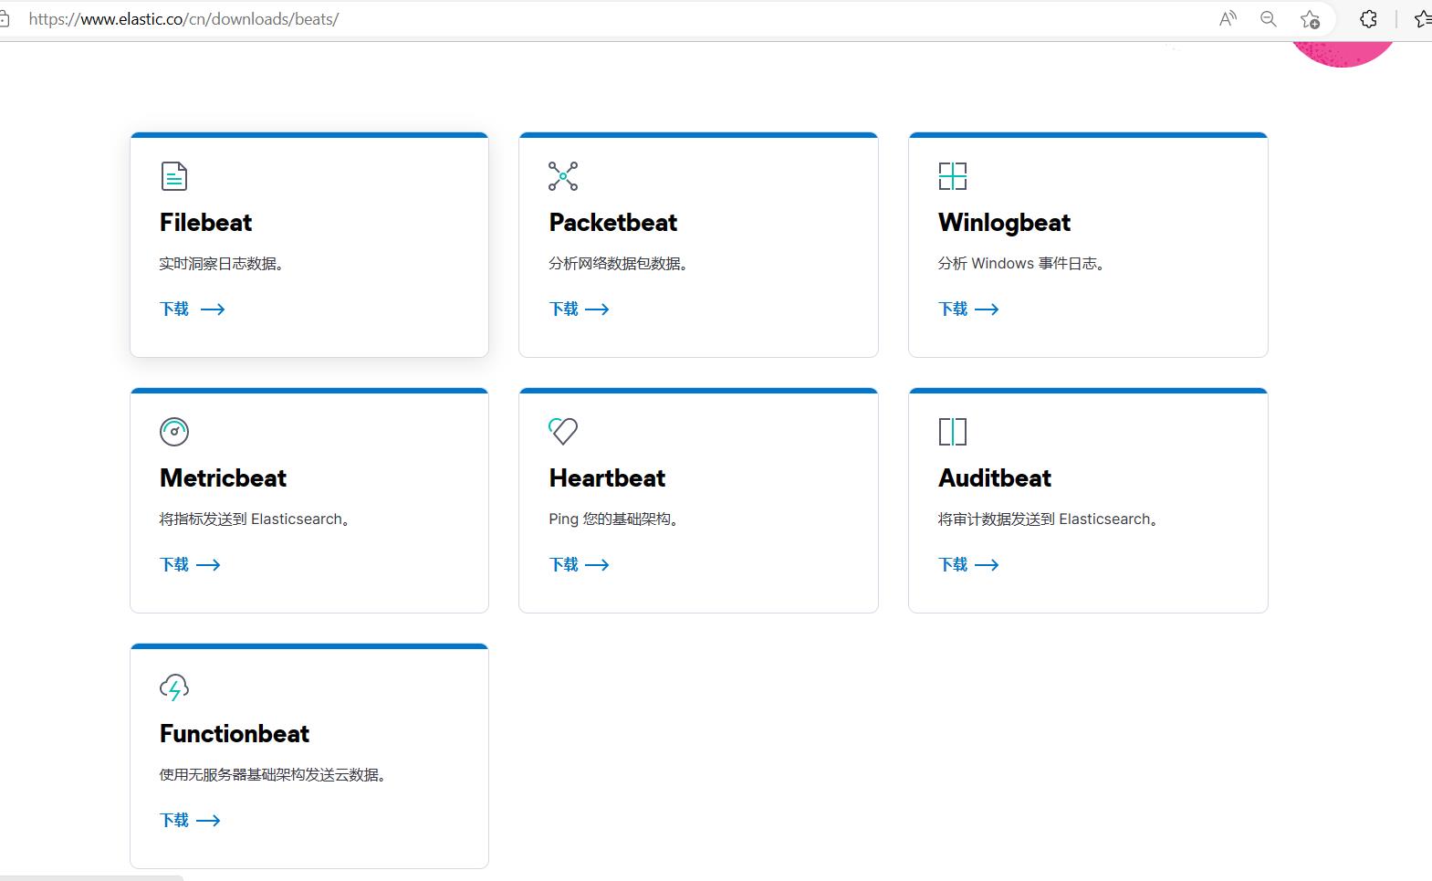This screenshot has width=1432, height=881.
Task: Click the text 分析网络数据包数据。
Action: (x=619, y=264)
